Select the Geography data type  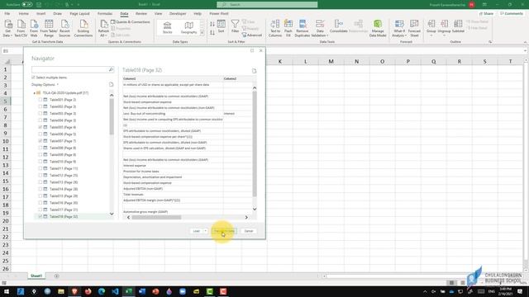tap(189, 27)
